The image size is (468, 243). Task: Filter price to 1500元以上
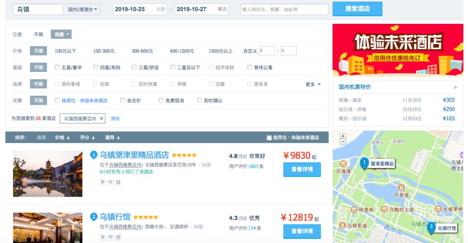click(x=220, y=51)
